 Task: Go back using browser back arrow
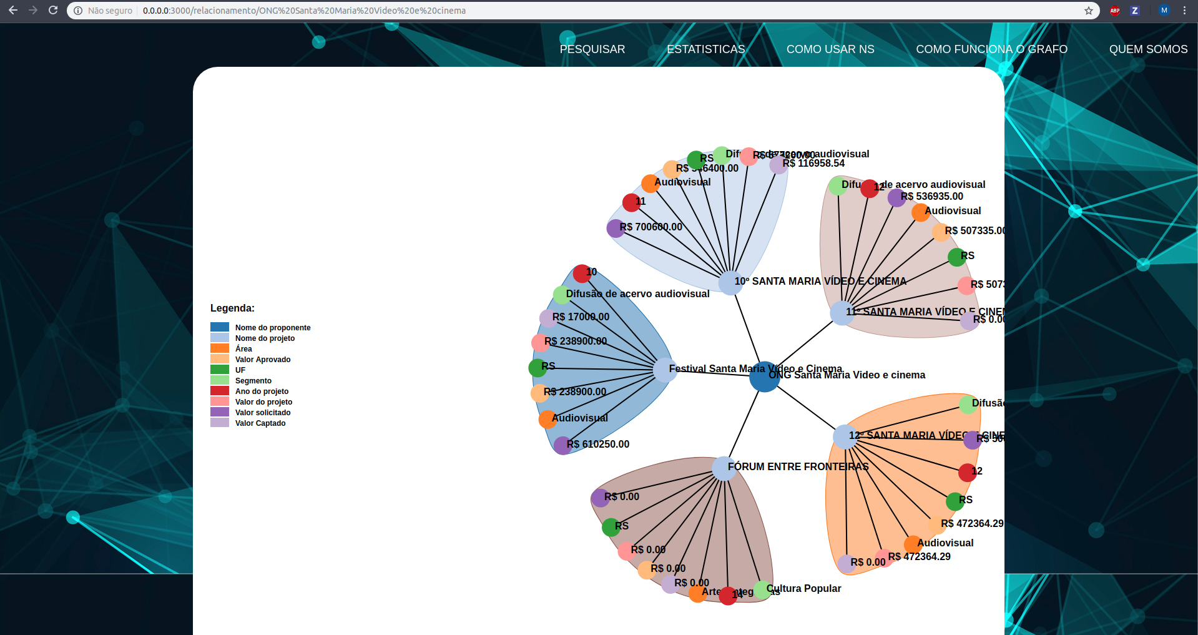12,11
